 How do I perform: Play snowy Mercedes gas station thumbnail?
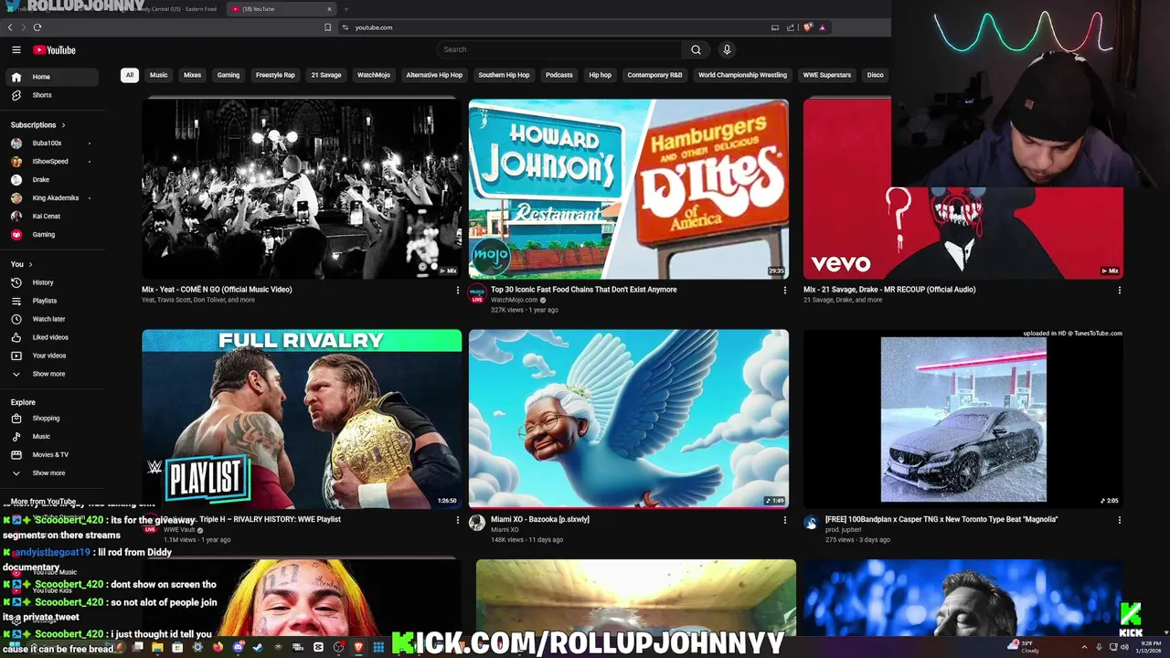[x=963, y=419]
